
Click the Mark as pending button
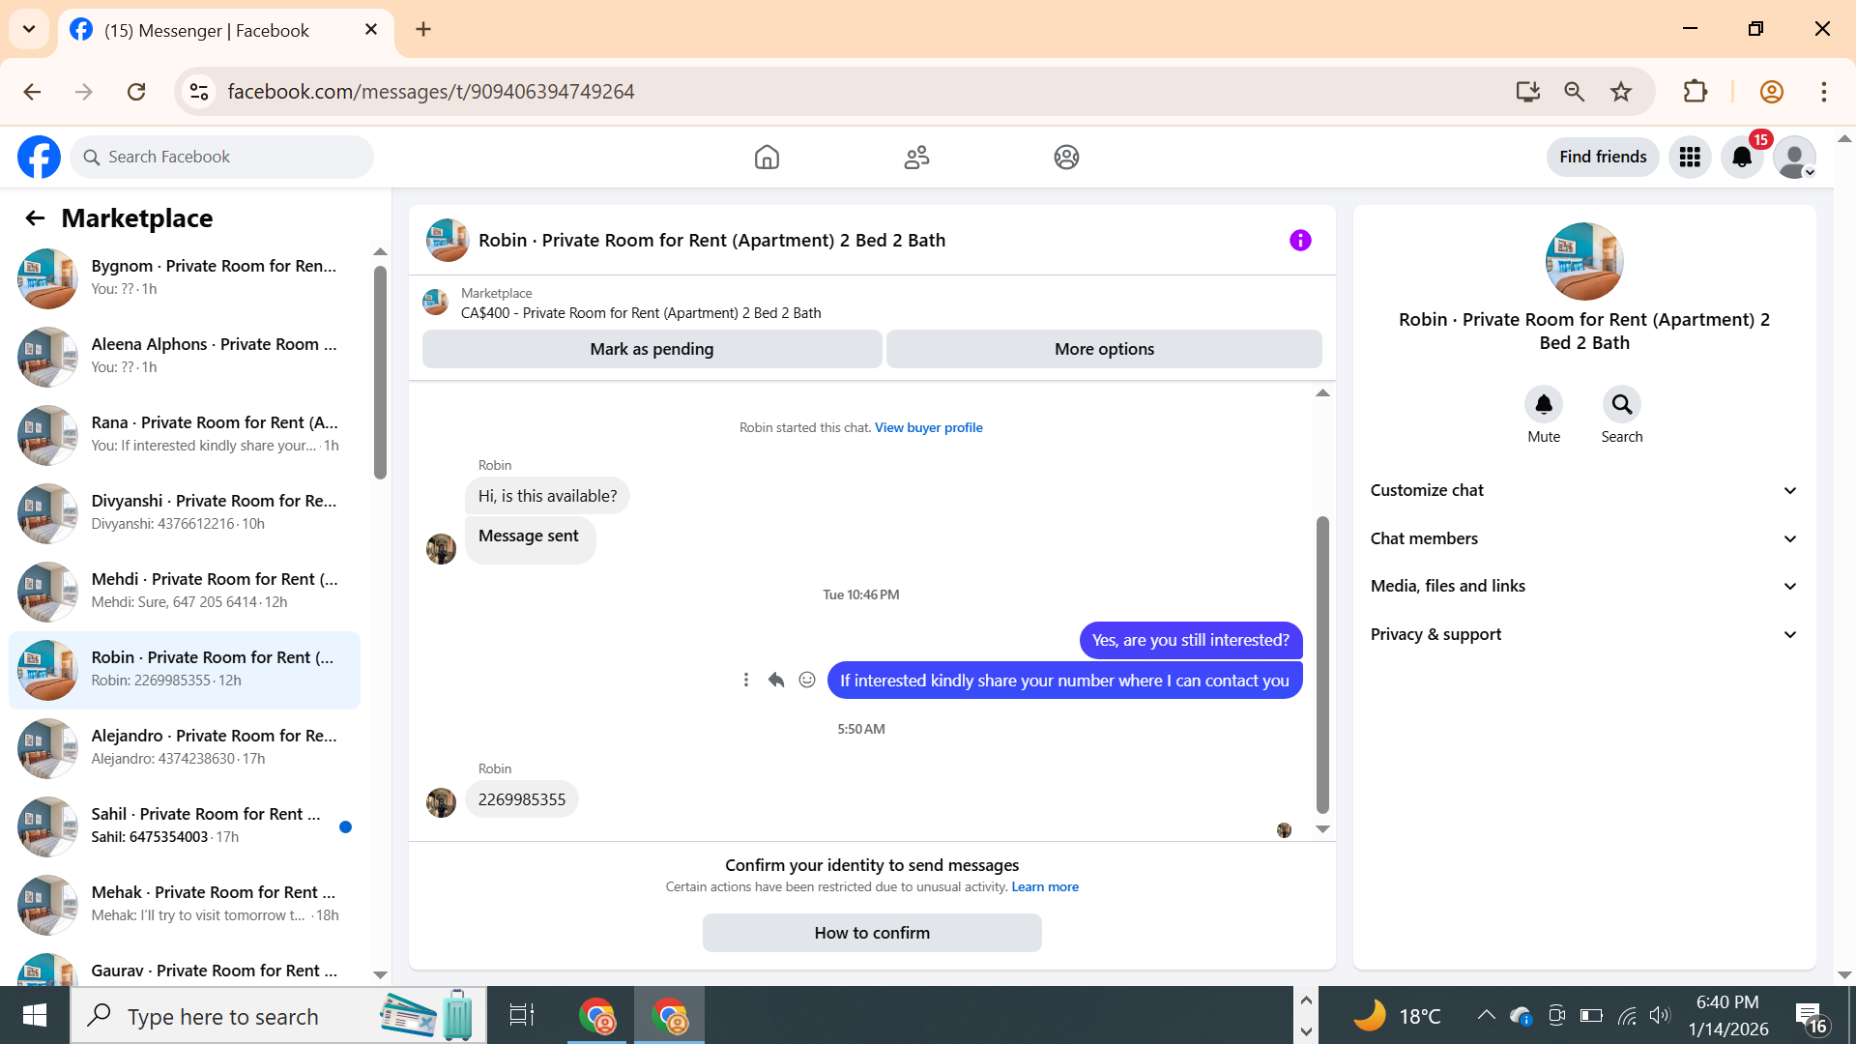tap(652, 349)
